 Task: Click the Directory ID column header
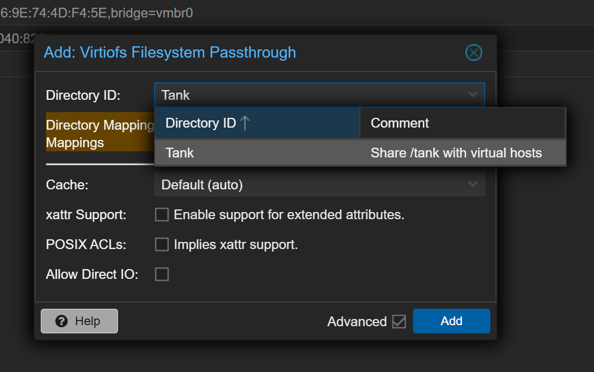coord(201,122)
